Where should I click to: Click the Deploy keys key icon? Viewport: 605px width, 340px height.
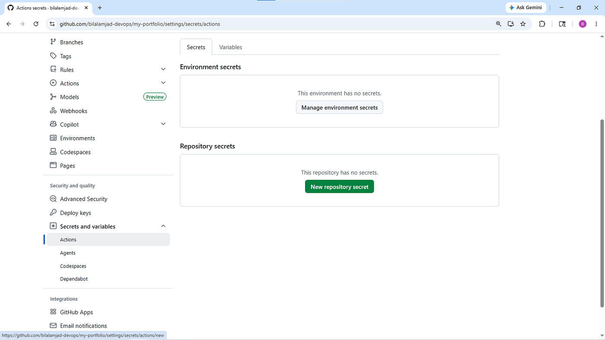pyautogui.click(x=53, y=213)
